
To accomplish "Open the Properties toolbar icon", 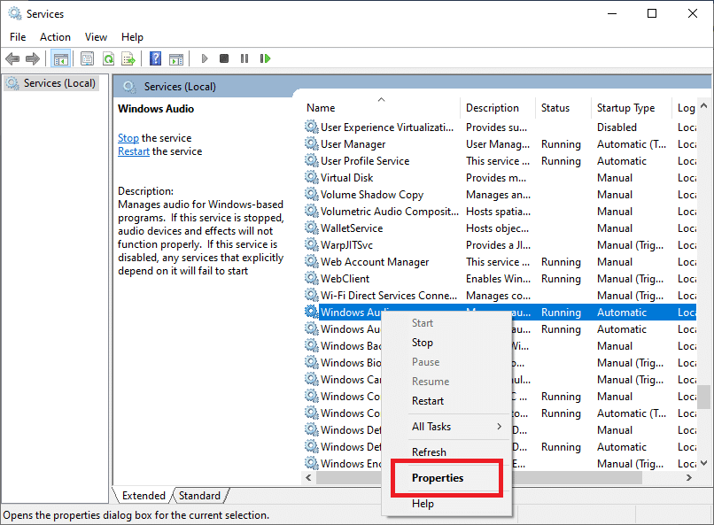I will click(86, 58).
